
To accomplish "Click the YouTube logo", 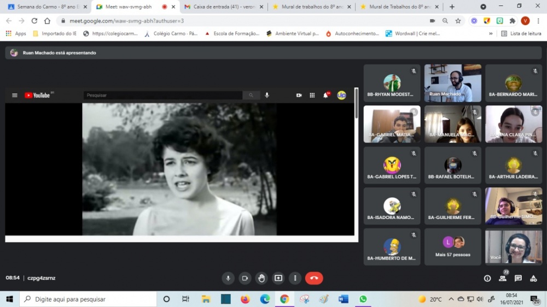I will point(37,95).
